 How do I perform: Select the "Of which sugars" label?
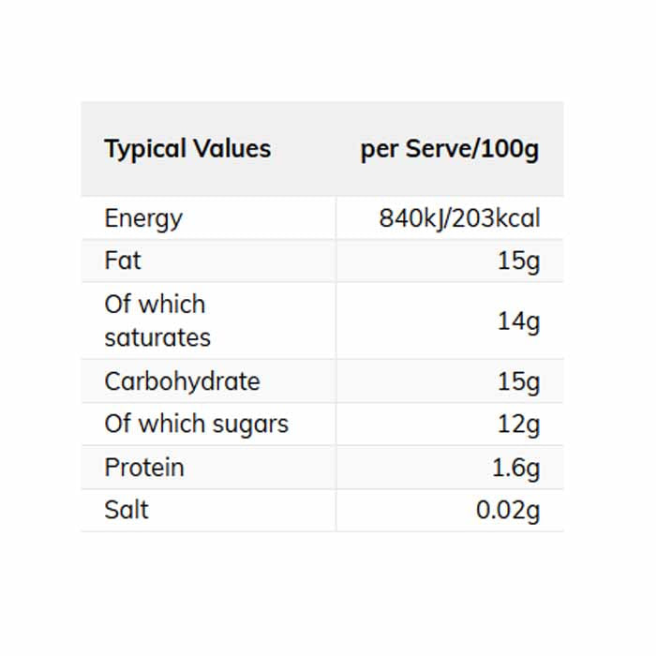click(x=196, y=424)
